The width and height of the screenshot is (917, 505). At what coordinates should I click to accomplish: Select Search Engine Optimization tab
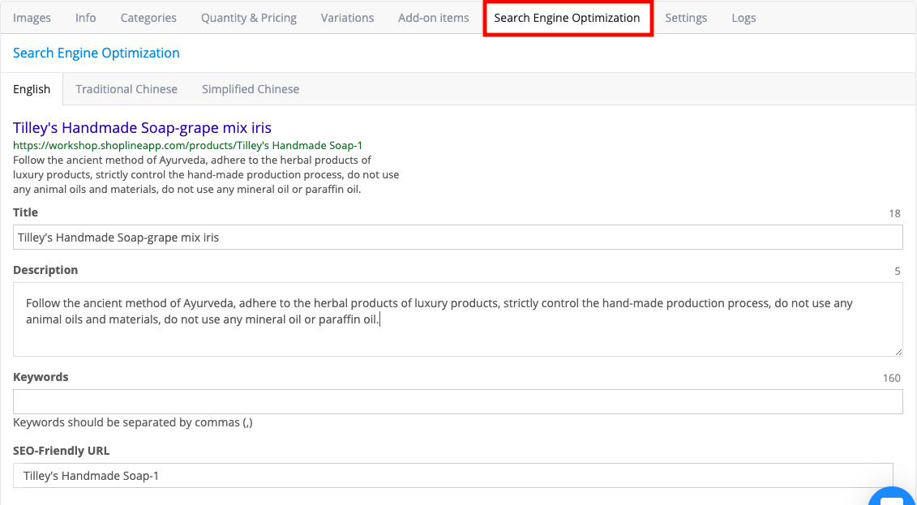click(568, 18)
